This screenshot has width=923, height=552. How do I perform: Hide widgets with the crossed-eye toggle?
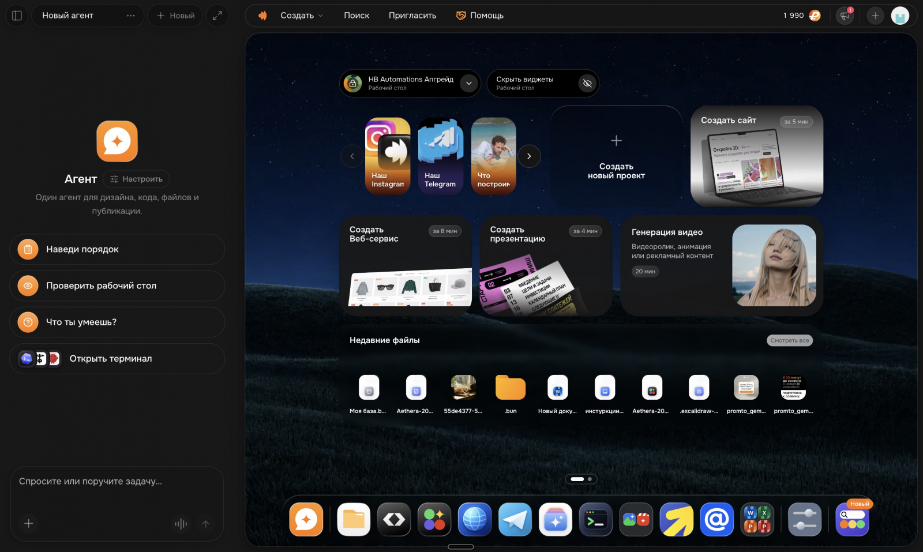pos(587,84)
